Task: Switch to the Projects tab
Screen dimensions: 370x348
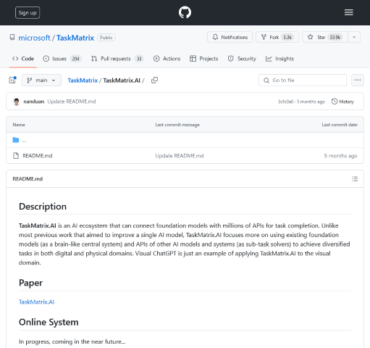Action: (x=204, y=59)
